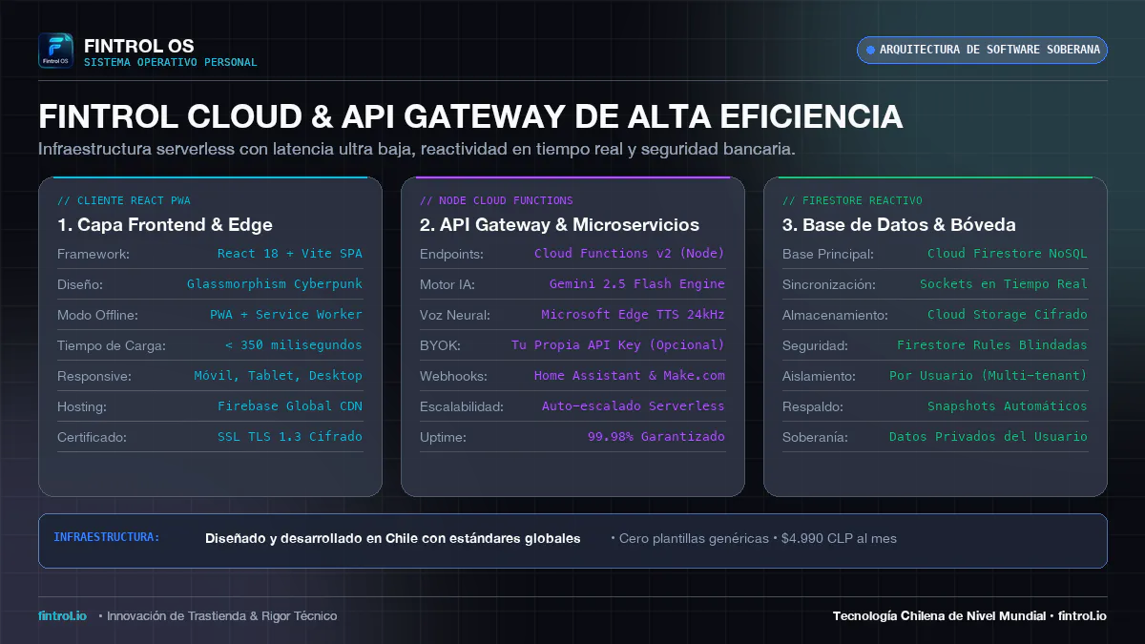Click the Móvil, Tablet, Desktop value
The height and width of the screenshot is (644, 1145).
coord(279,376)
